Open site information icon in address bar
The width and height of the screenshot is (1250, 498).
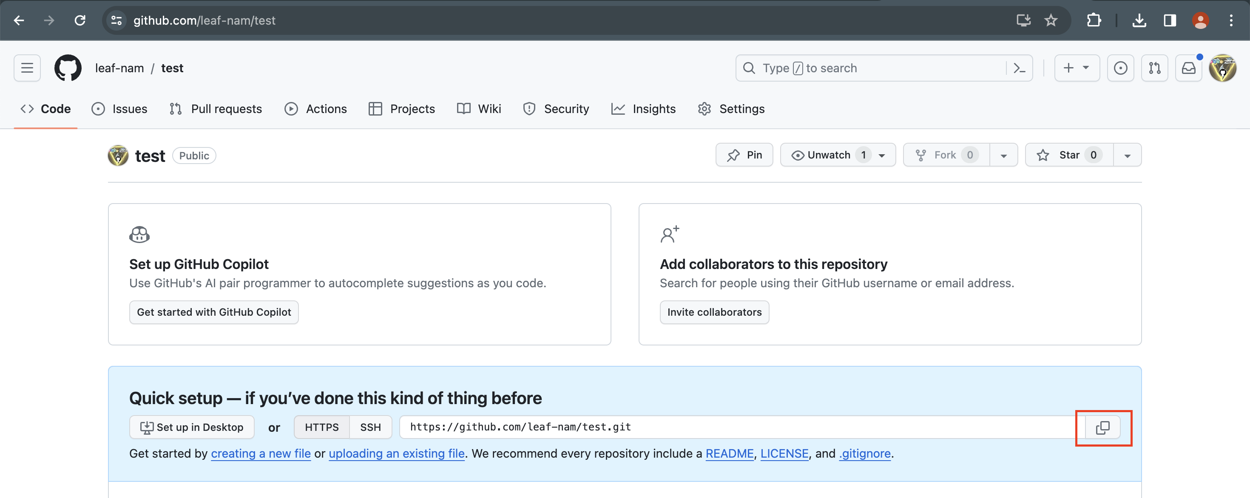(116, 20)
